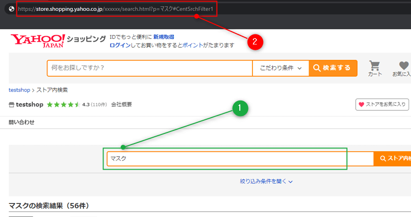Click the store icon beside the testshop name
411x217 pixels.
12,104
